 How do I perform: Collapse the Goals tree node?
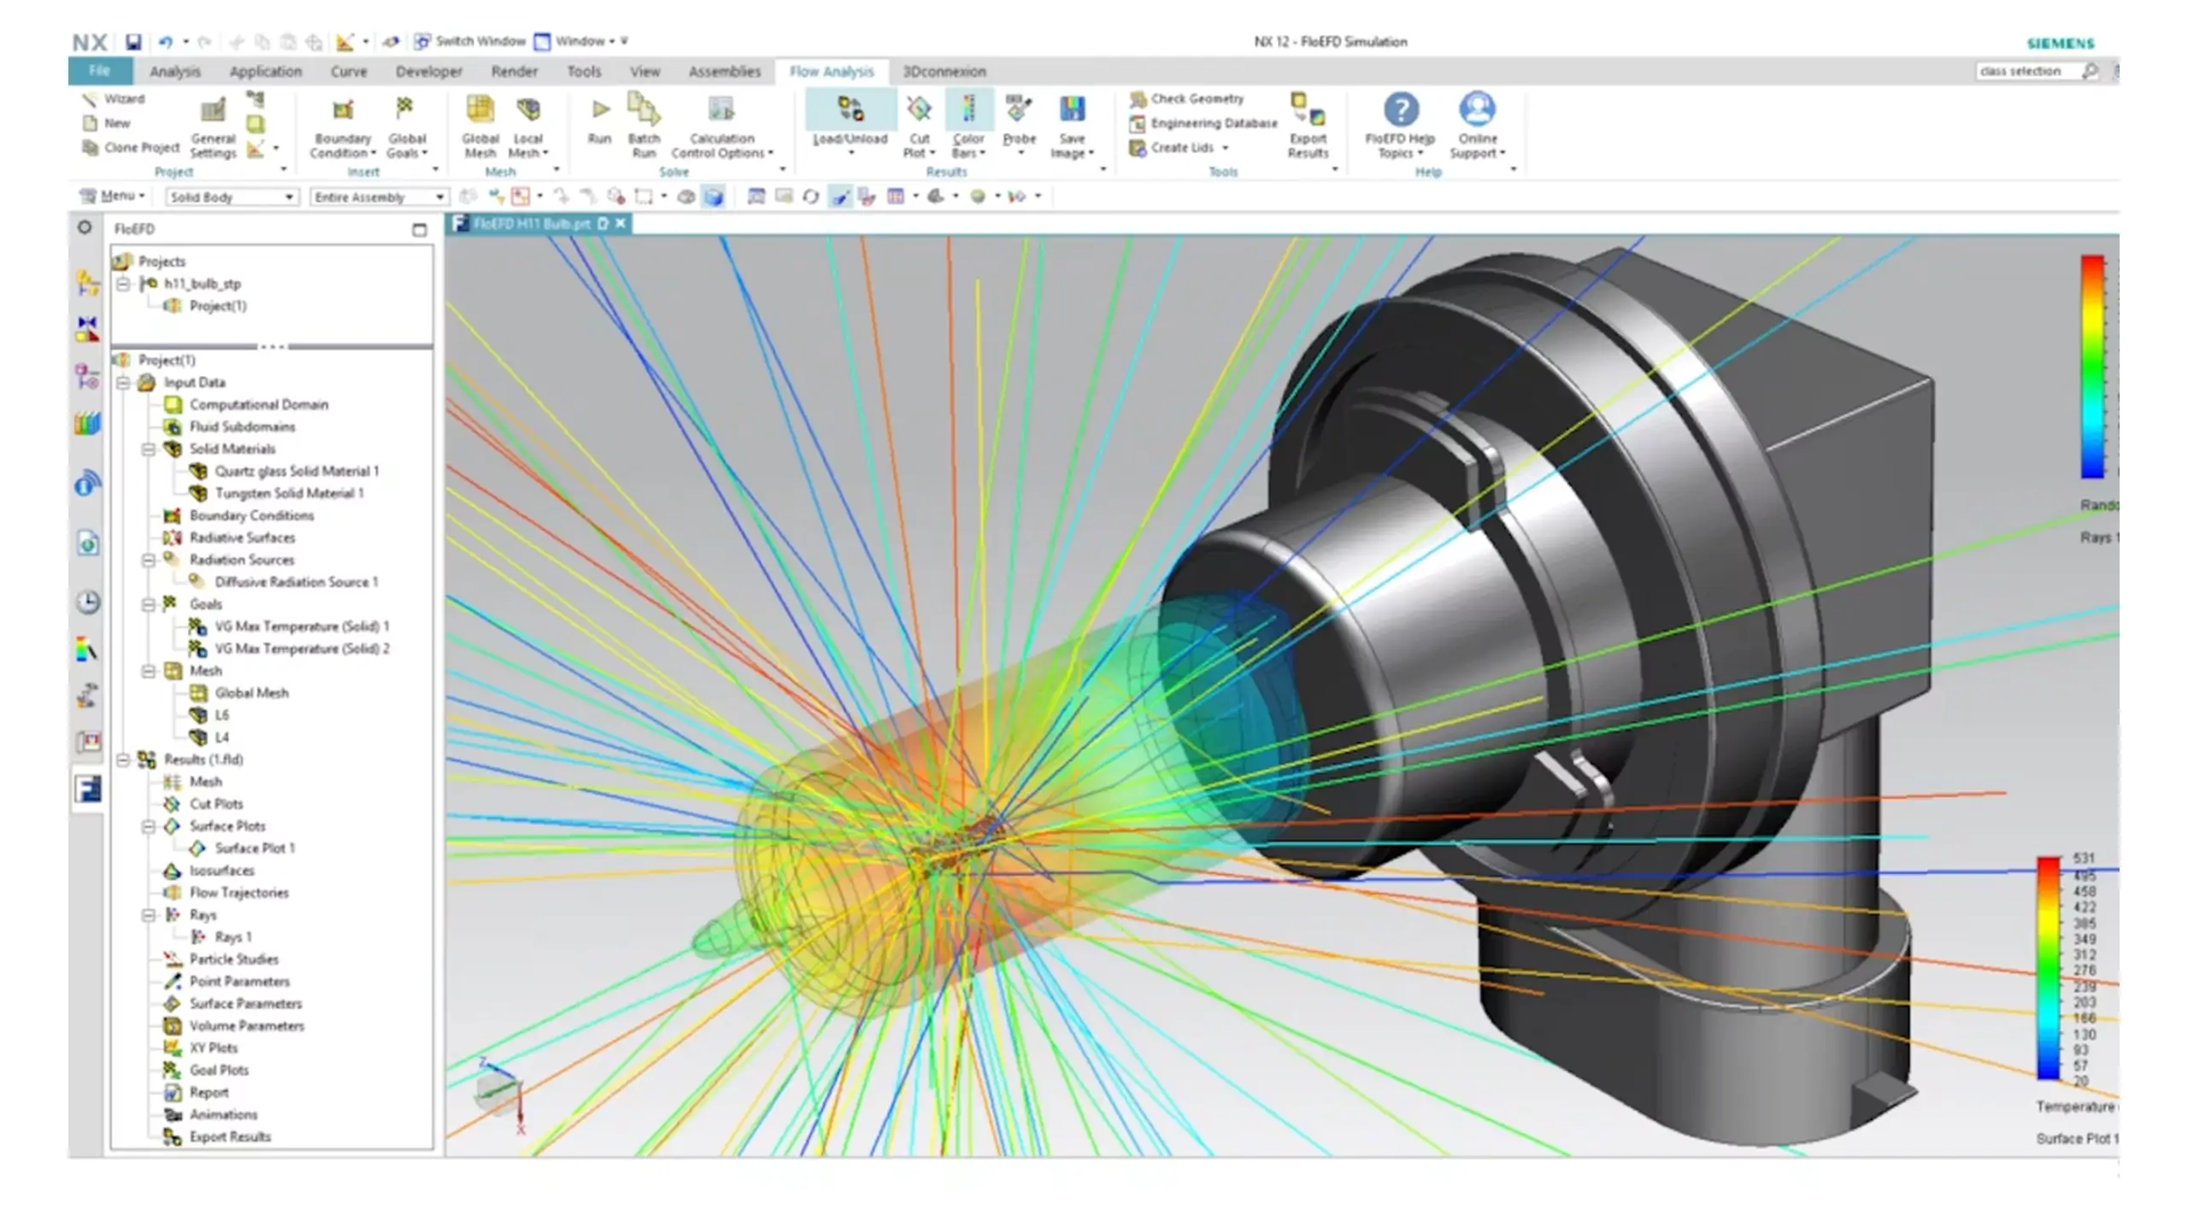pos(149,605)
